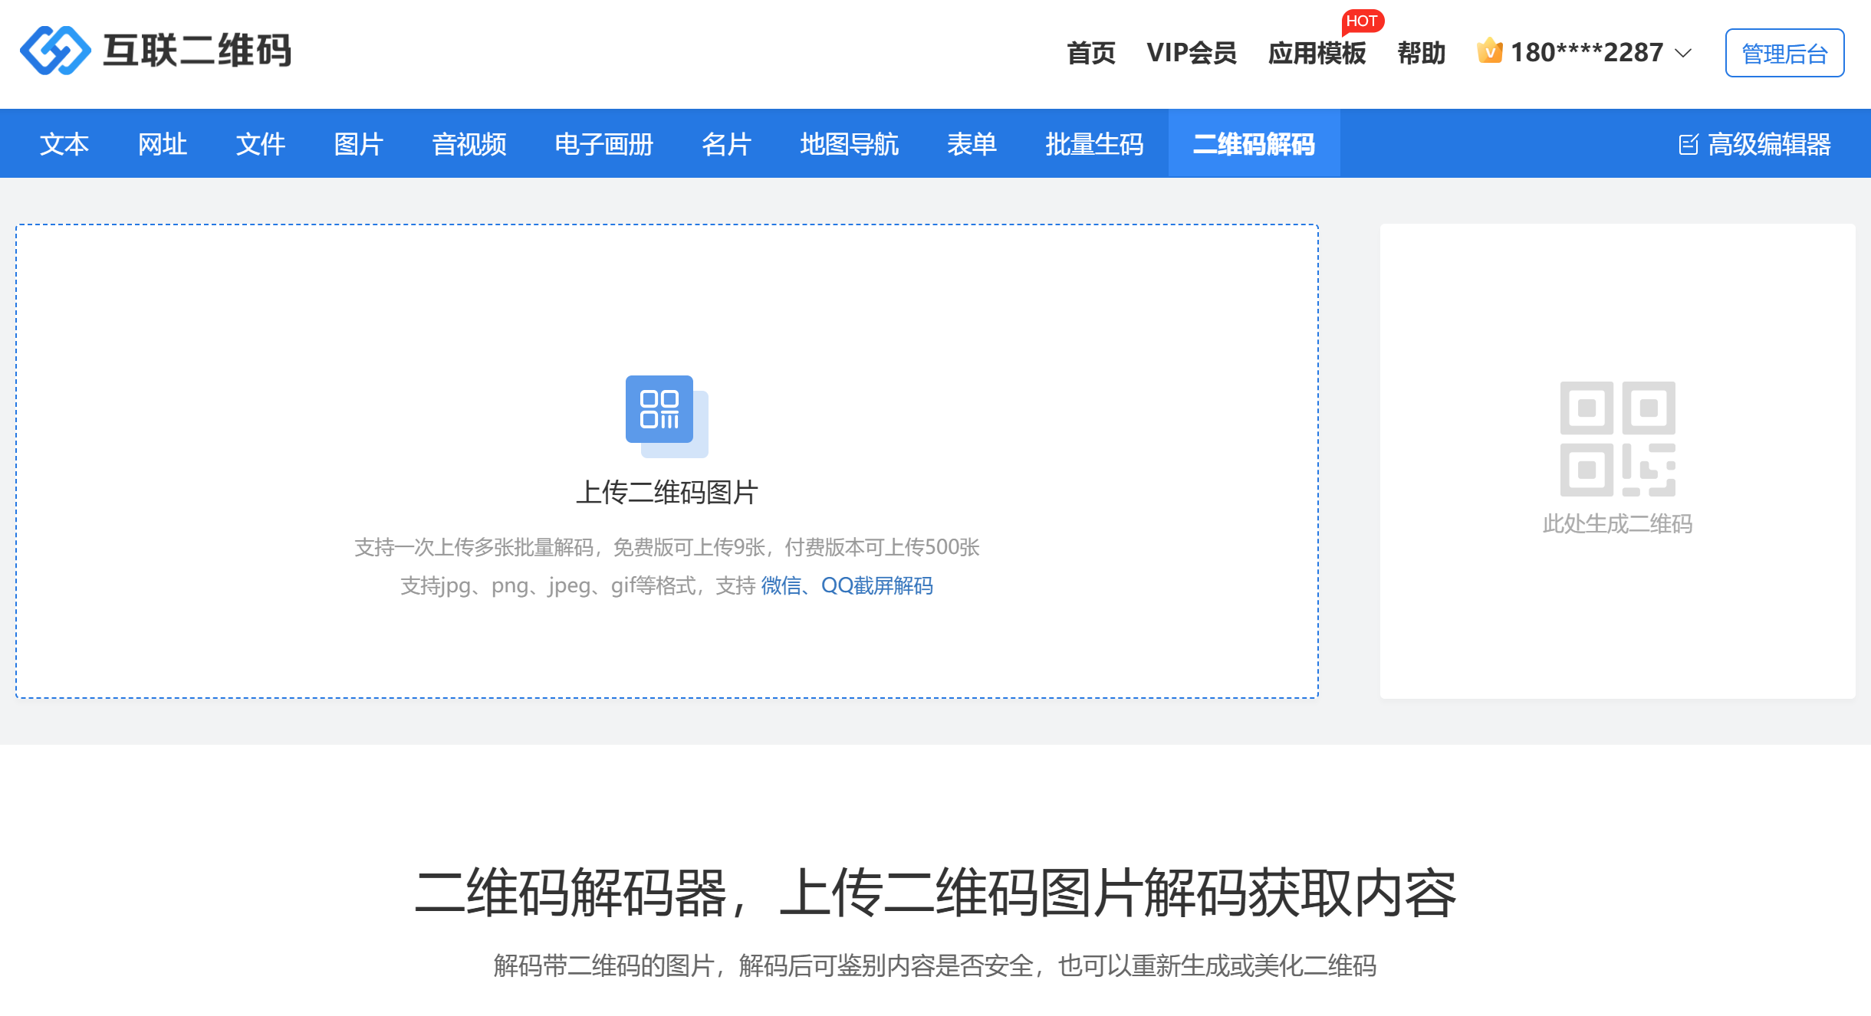The width and height of the screenshot is (1871, 1016).
Task: Open the 电子画册 tab
Action: click(604, 143)
